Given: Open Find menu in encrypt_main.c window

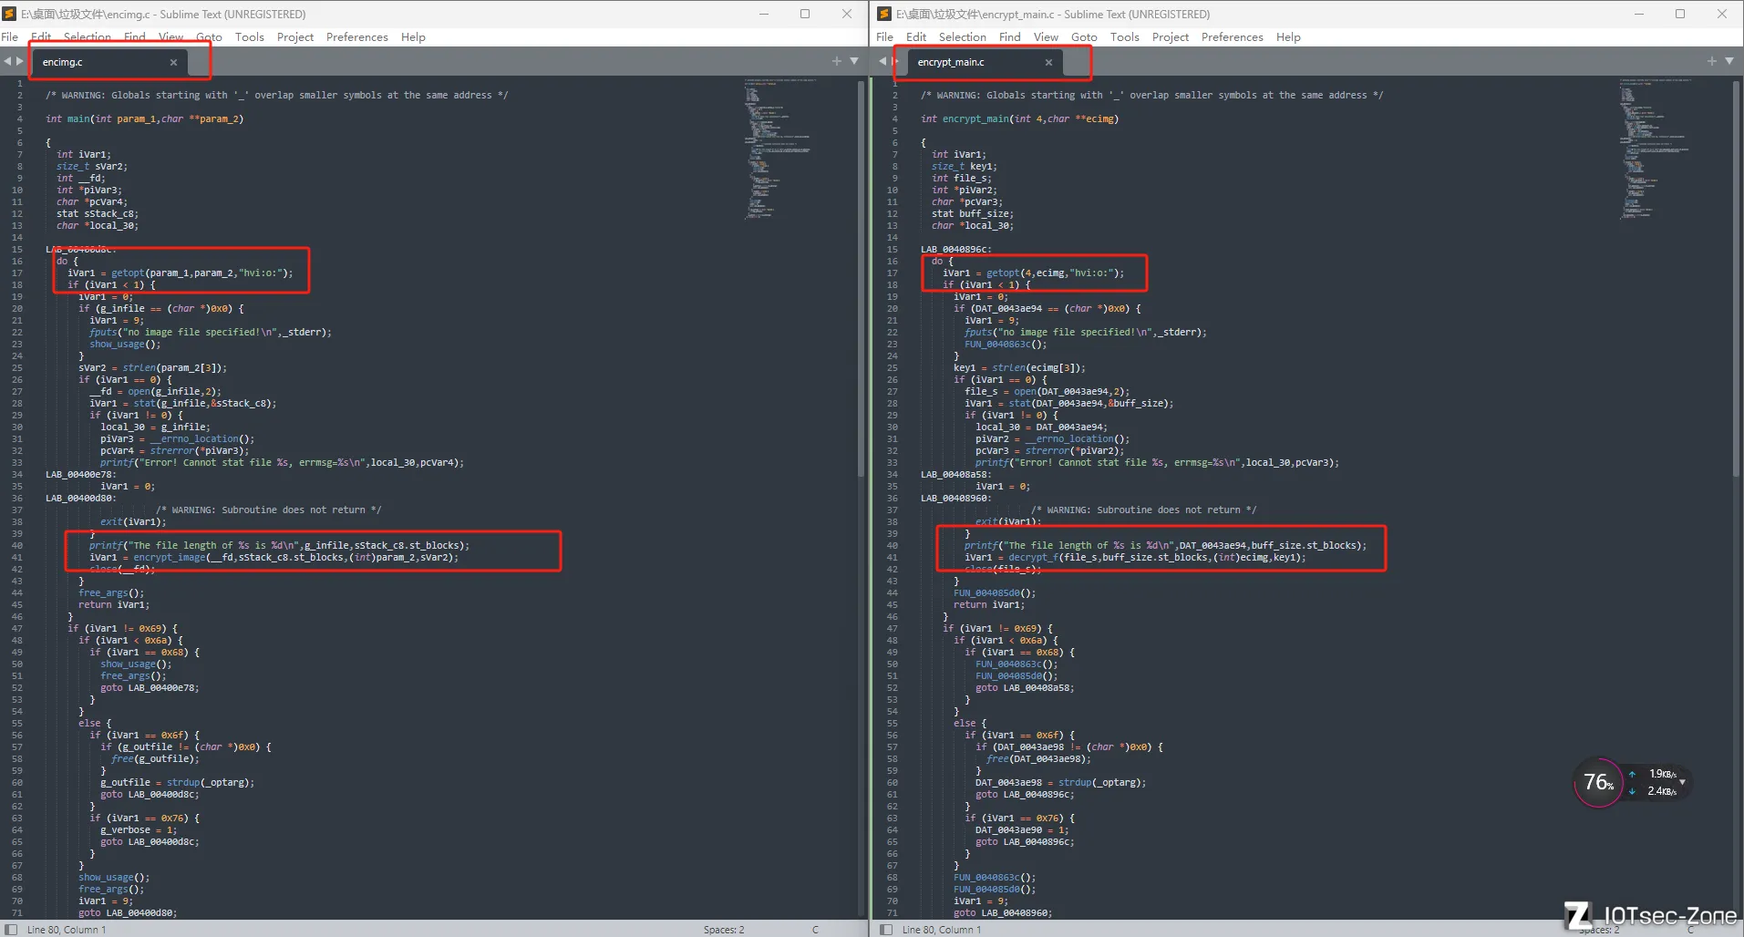Looking at the screenshot, I should click(1010, 37).
